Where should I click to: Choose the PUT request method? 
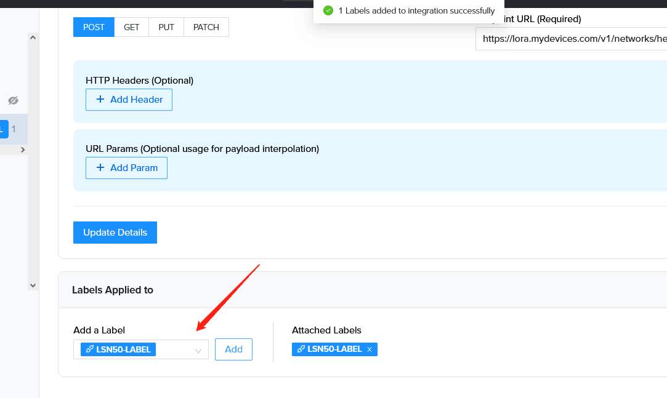click(166, 27)
